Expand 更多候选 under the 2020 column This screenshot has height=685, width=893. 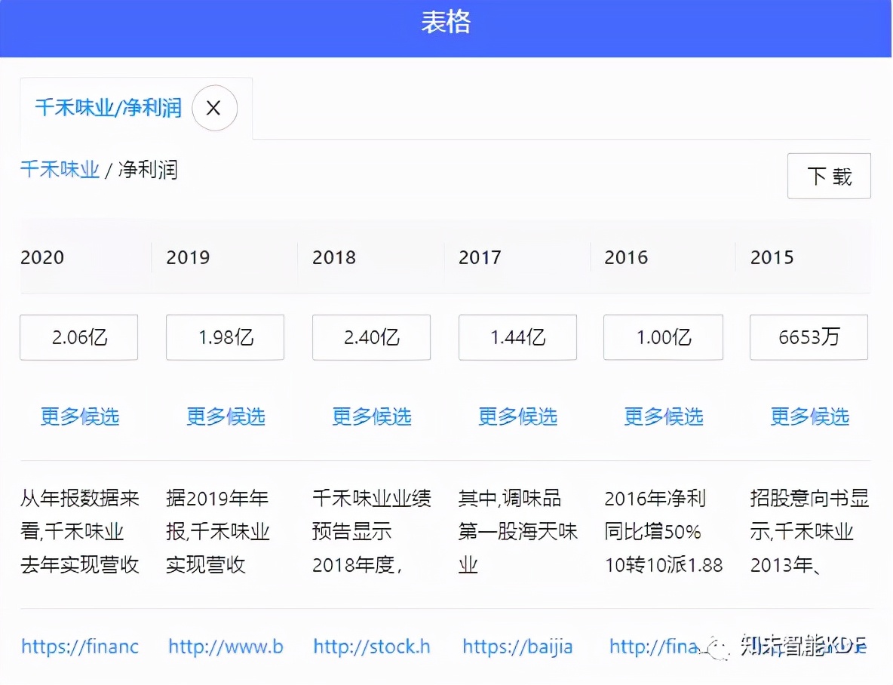(x=78, y=416)
